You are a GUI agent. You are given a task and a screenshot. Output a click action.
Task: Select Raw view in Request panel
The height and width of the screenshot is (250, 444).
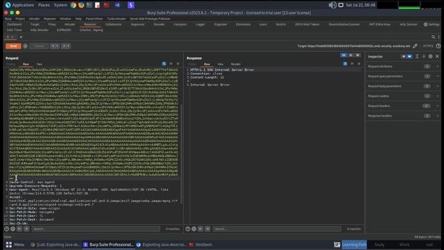tap(26, 65)
